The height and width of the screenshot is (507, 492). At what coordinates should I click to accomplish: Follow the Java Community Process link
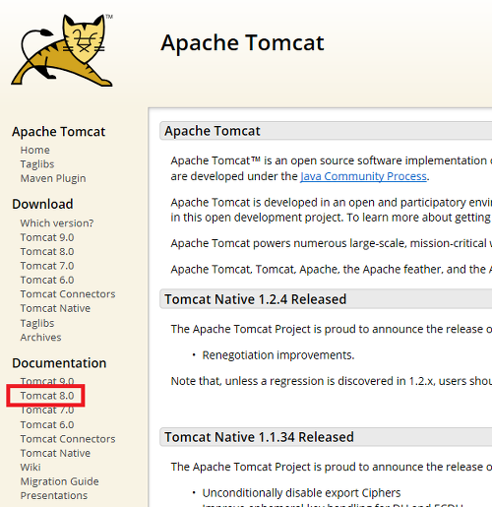(363, 176)
